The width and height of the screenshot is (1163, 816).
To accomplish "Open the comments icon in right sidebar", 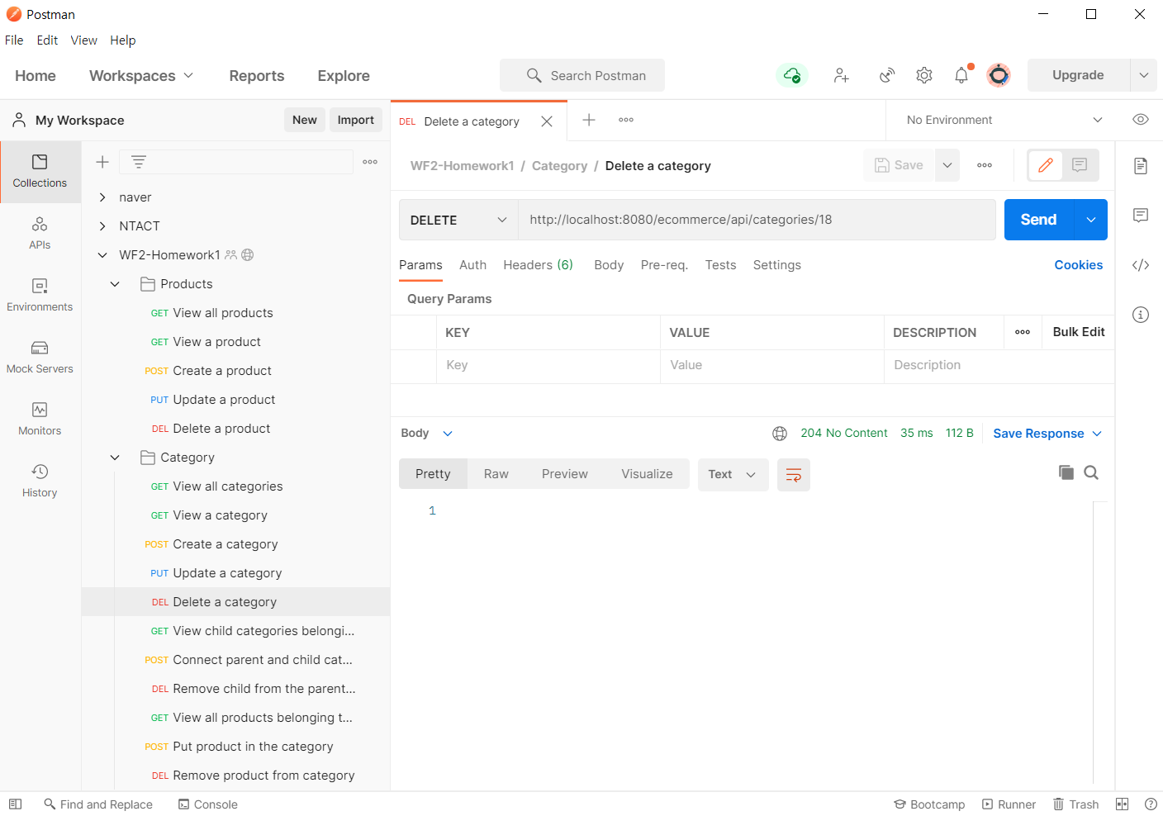I will coord(1141,216).
